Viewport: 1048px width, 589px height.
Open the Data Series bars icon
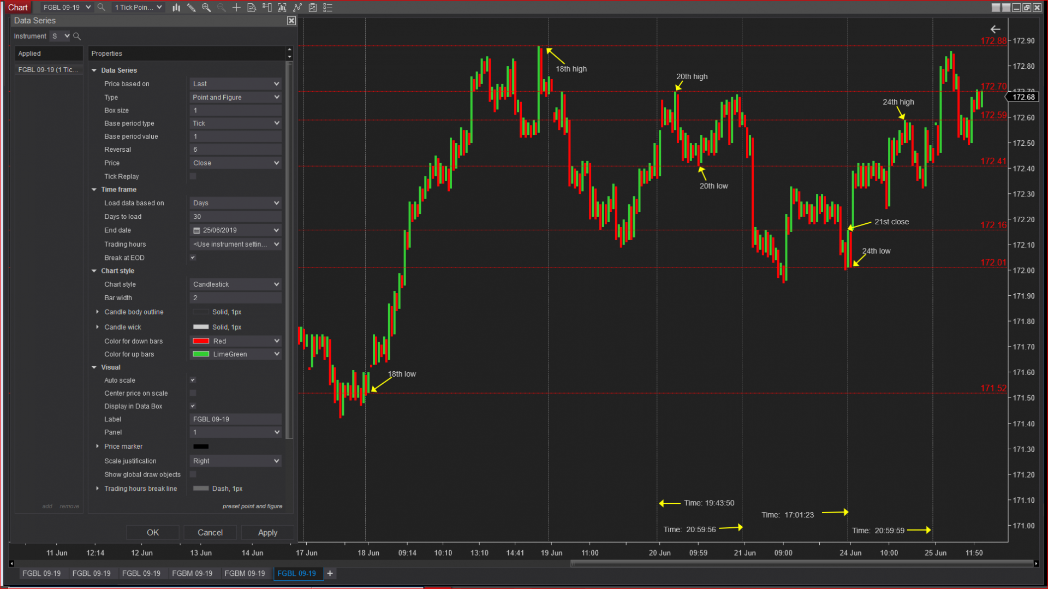point(176,8)
